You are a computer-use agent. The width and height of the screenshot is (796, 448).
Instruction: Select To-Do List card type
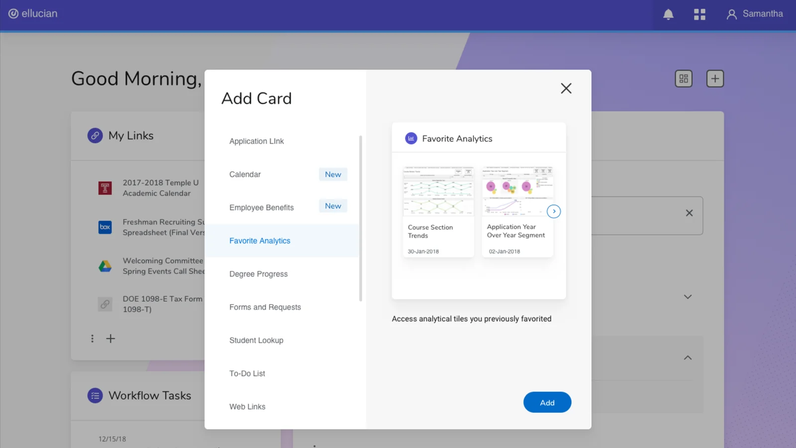pyautogui.click(x=282, y=373)
